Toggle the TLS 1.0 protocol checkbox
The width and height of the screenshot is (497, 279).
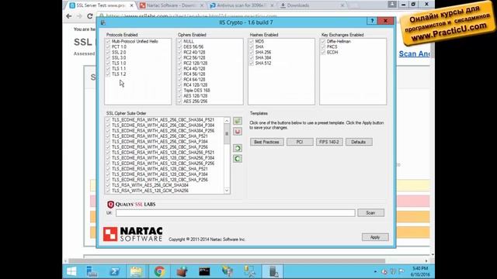pos(108,64)
